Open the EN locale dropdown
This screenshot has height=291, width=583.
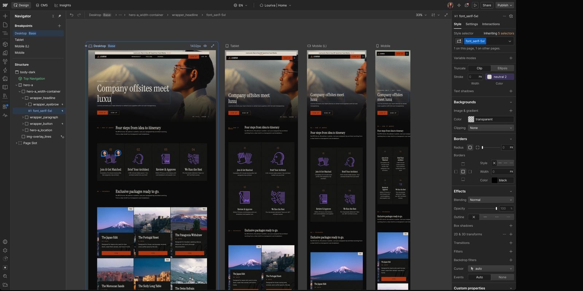click(x=240, y=5)
